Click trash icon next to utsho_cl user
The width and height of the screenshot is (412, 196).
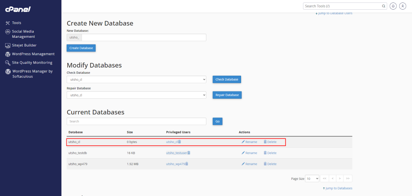(180, 142)
